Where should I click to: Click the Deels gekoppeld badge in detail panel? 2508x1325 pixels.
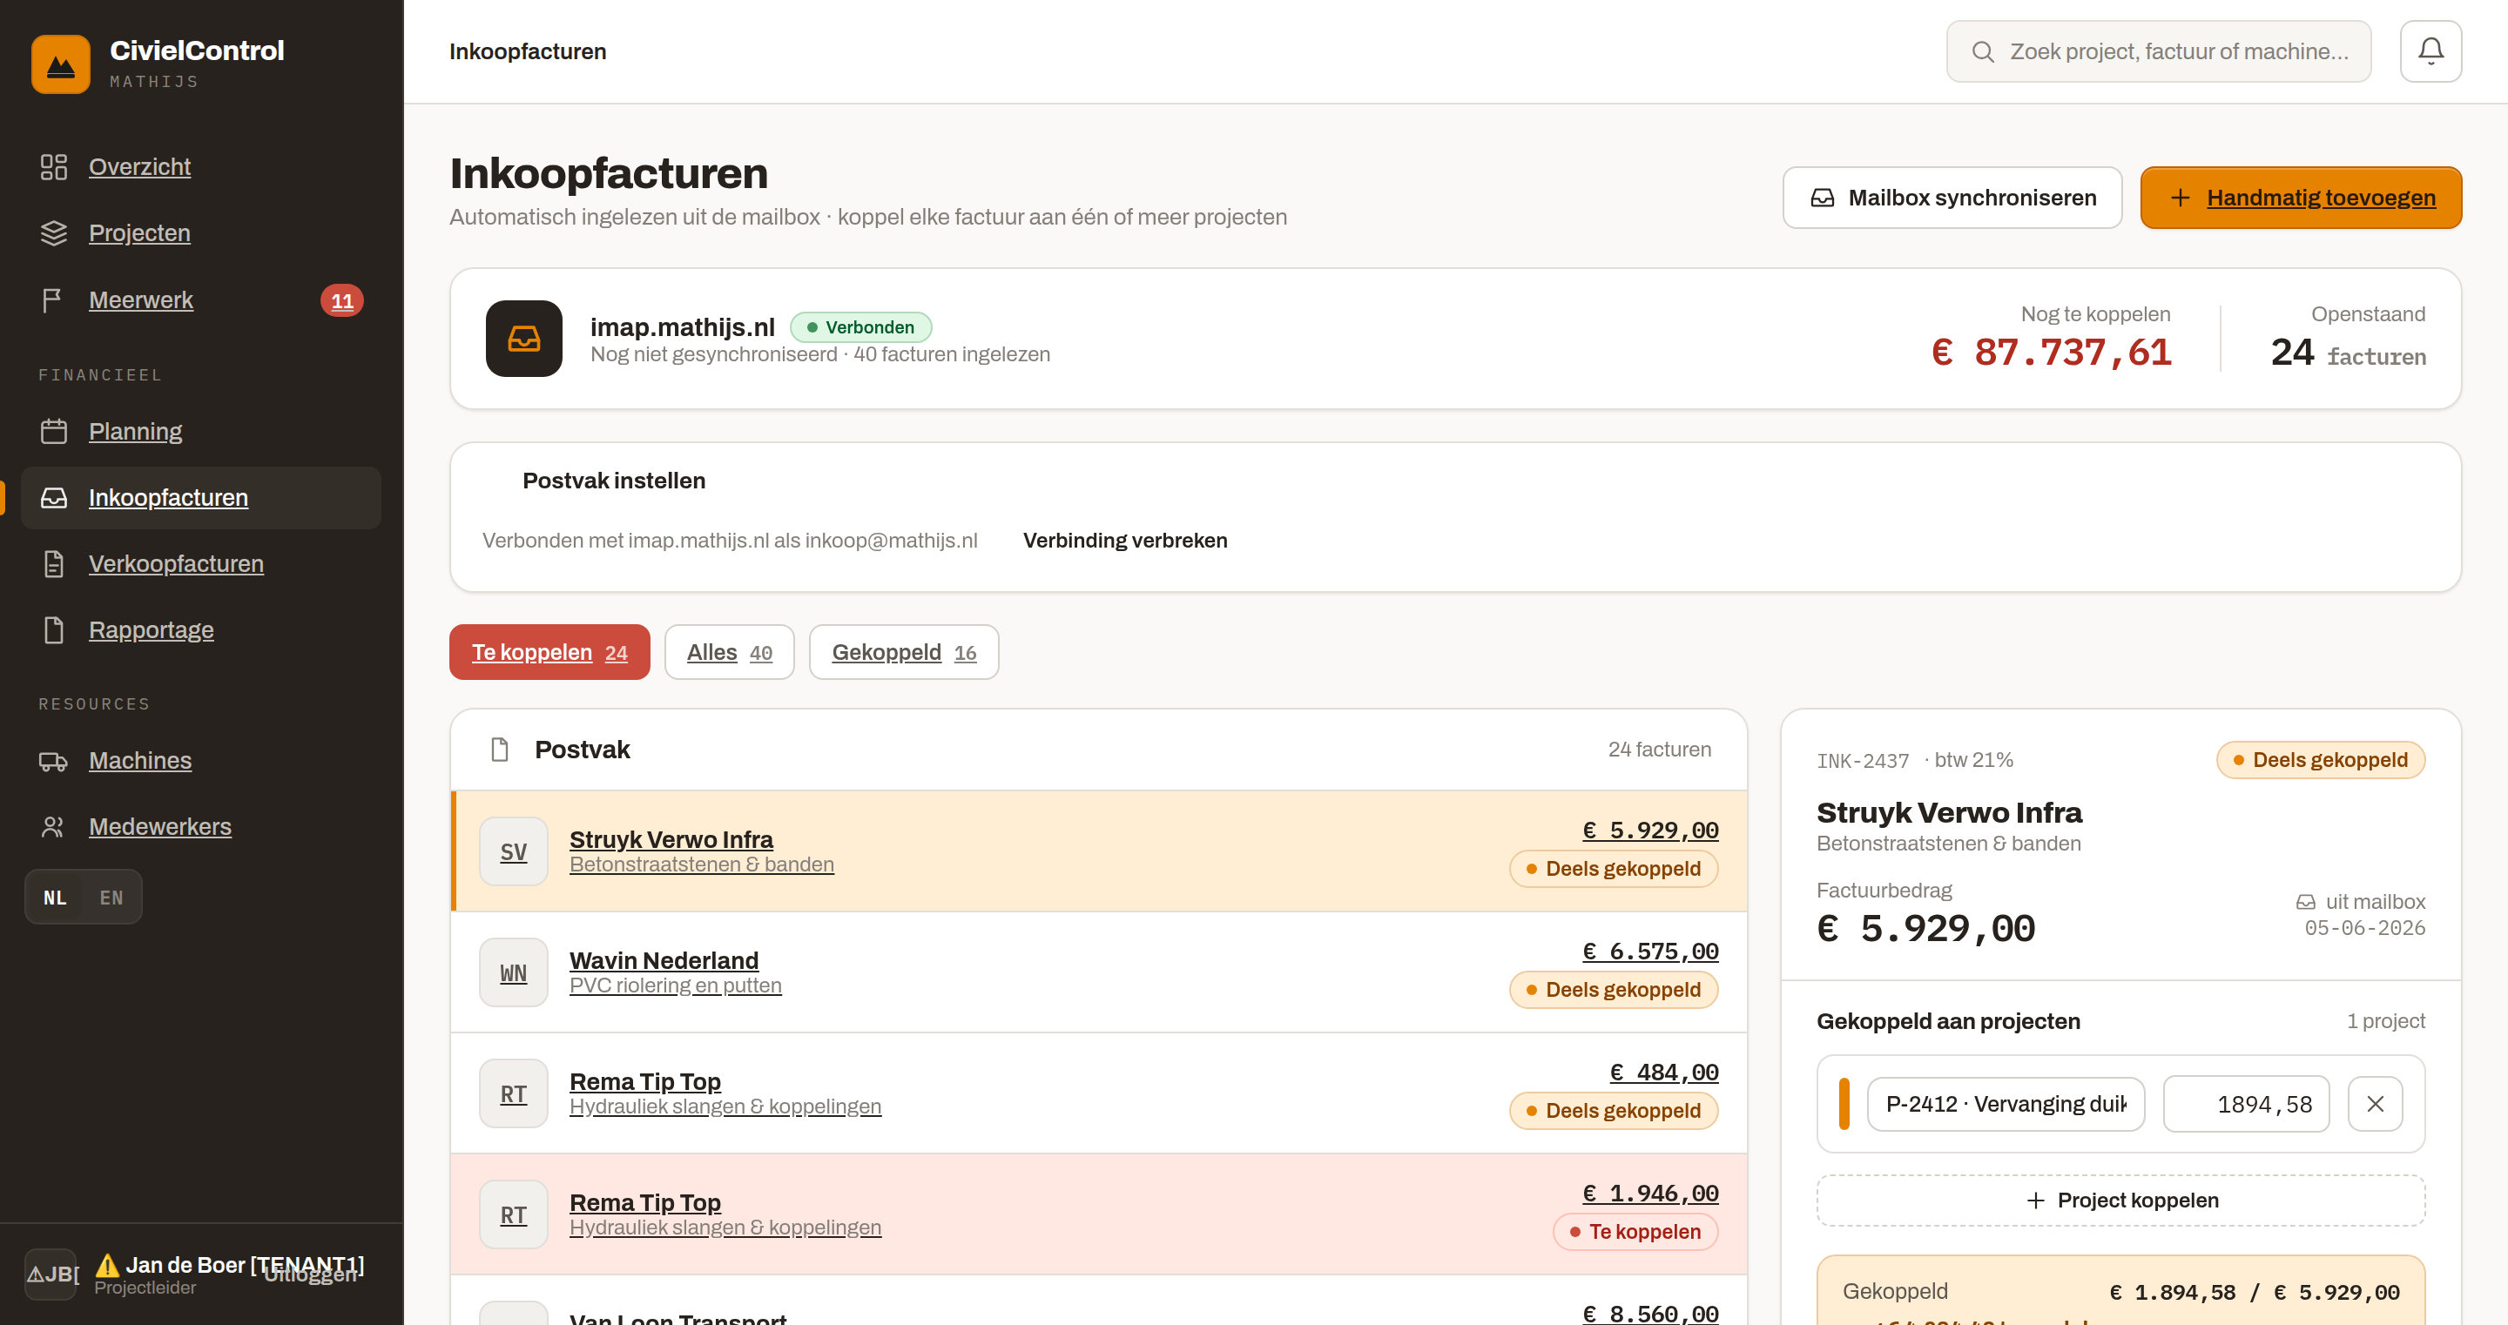pyautogui.click(x=2320, y=760)
